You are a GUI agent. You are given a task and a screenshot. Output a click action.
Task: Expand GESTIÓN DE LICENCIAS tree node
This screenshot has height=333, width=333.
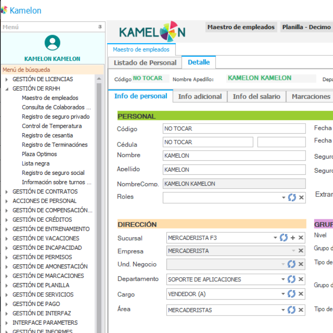coord(7,80)
